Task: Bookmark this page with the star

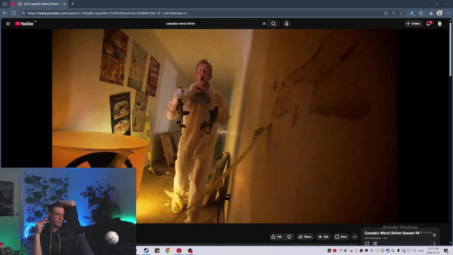Action: (401, 13)
